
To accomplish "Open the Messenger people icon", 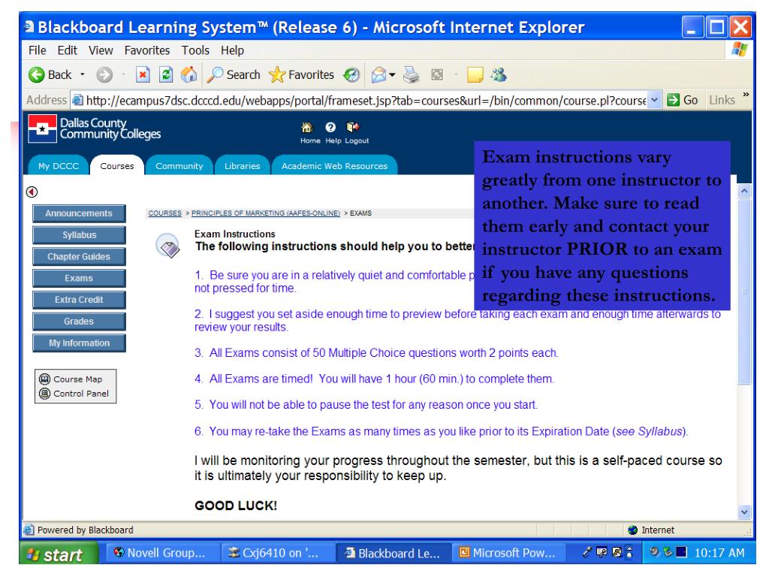I will 499,74.
